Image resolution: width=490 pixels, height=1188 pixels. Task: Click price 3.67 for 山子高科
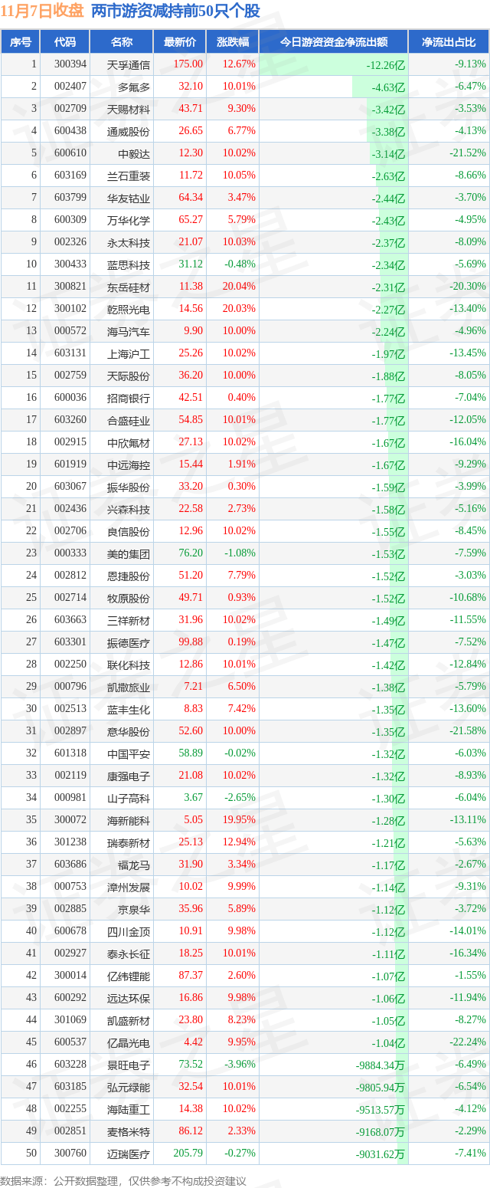pos(194,797)
